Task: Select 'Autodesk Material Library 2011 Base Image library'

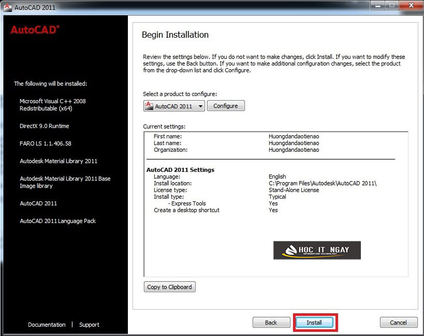Action: point(65,182)
